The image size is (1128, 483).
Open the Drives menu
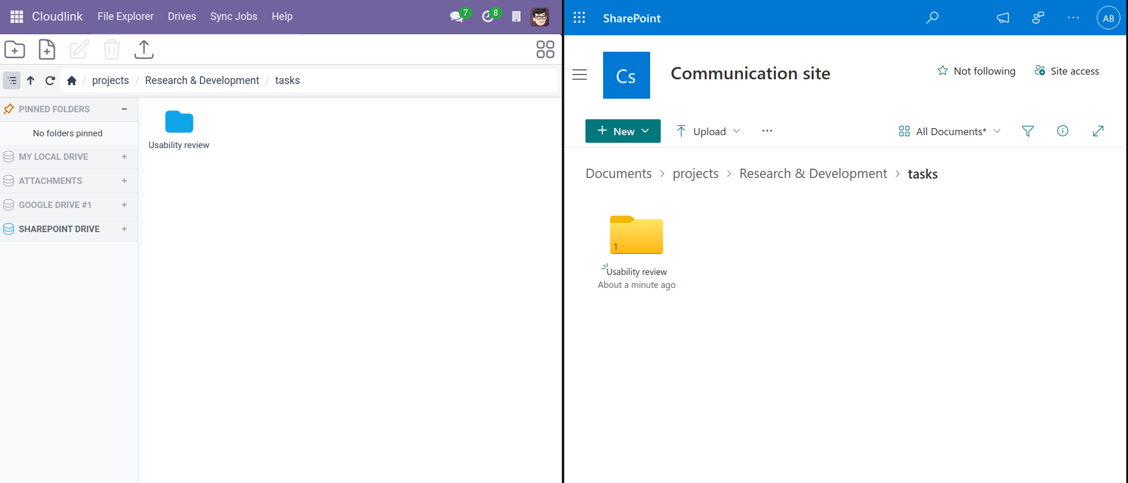tap(182, 16)
